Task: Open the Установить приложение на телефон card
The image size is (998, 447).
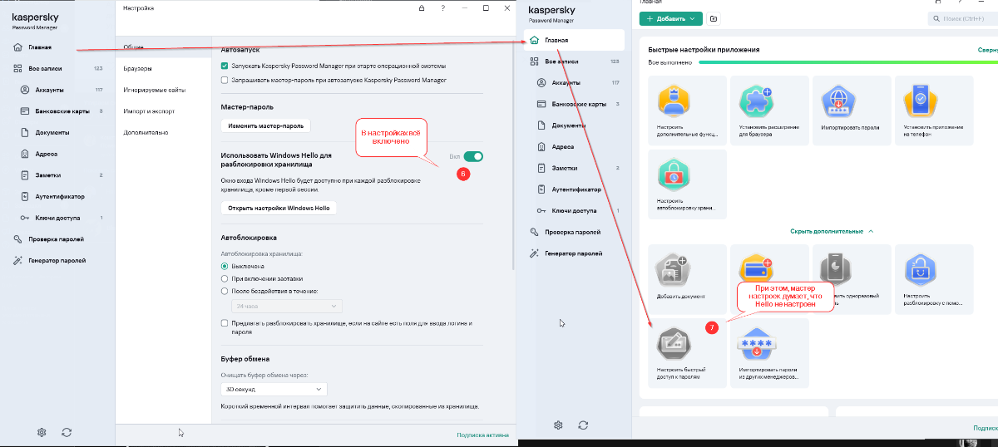Action: tap(934, 110)
